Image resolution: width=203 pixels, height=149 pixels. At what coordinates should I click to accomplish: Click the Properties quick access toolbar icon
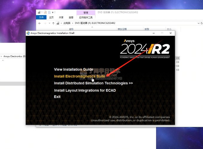pos(45,12)
